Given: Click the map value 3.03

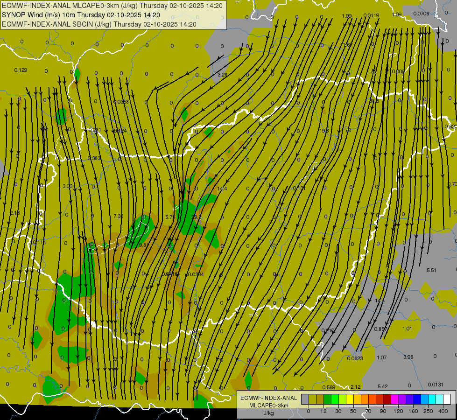Looking at the screenshot, I should pos(68,186).
